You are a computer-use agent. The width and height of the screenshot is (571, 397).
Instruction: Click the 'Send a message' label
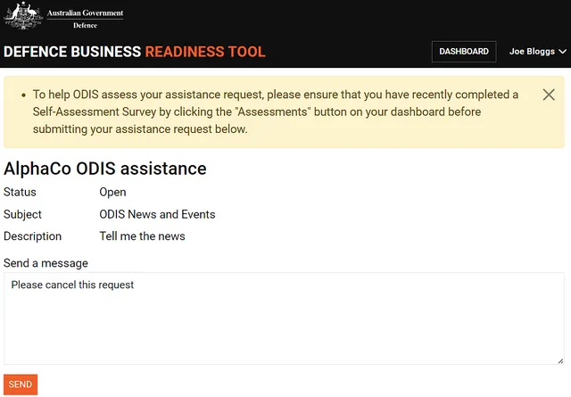point(46,263)
